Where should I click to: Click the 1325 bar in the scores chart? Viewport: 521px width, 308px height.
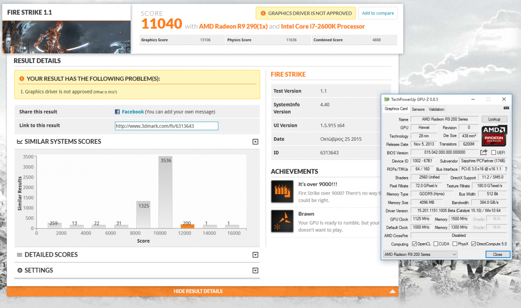click(x=143, y=215)
